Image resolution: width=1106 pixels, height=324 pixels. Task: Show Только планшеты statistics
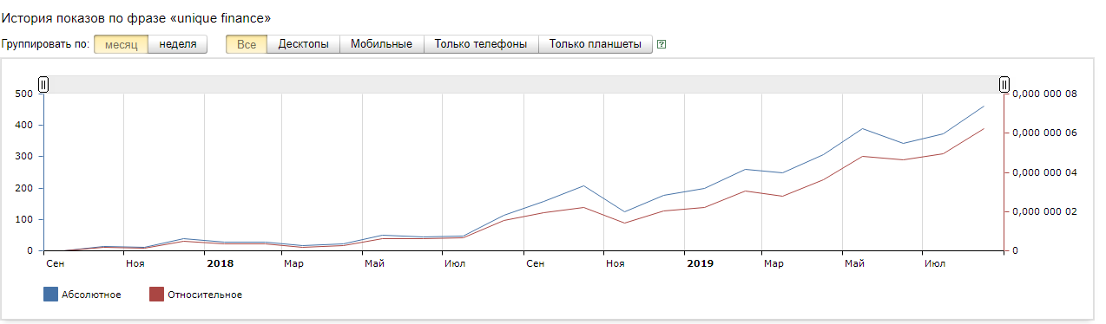click(x=596, y=44)
